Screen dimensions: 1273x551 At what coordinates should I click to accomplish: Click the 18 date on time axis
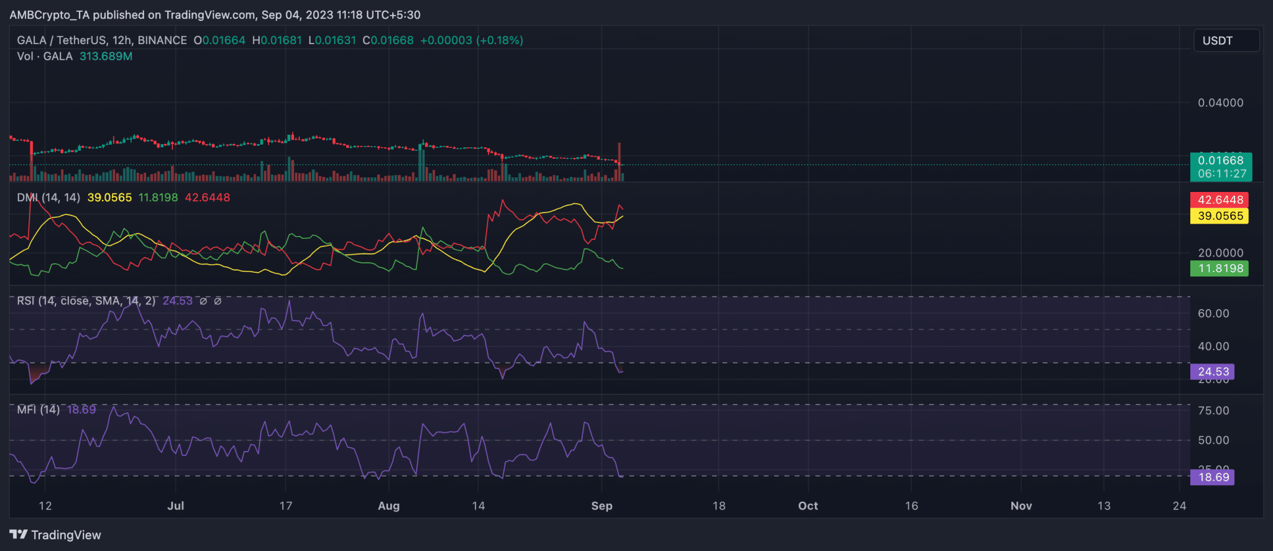(719, 506)
